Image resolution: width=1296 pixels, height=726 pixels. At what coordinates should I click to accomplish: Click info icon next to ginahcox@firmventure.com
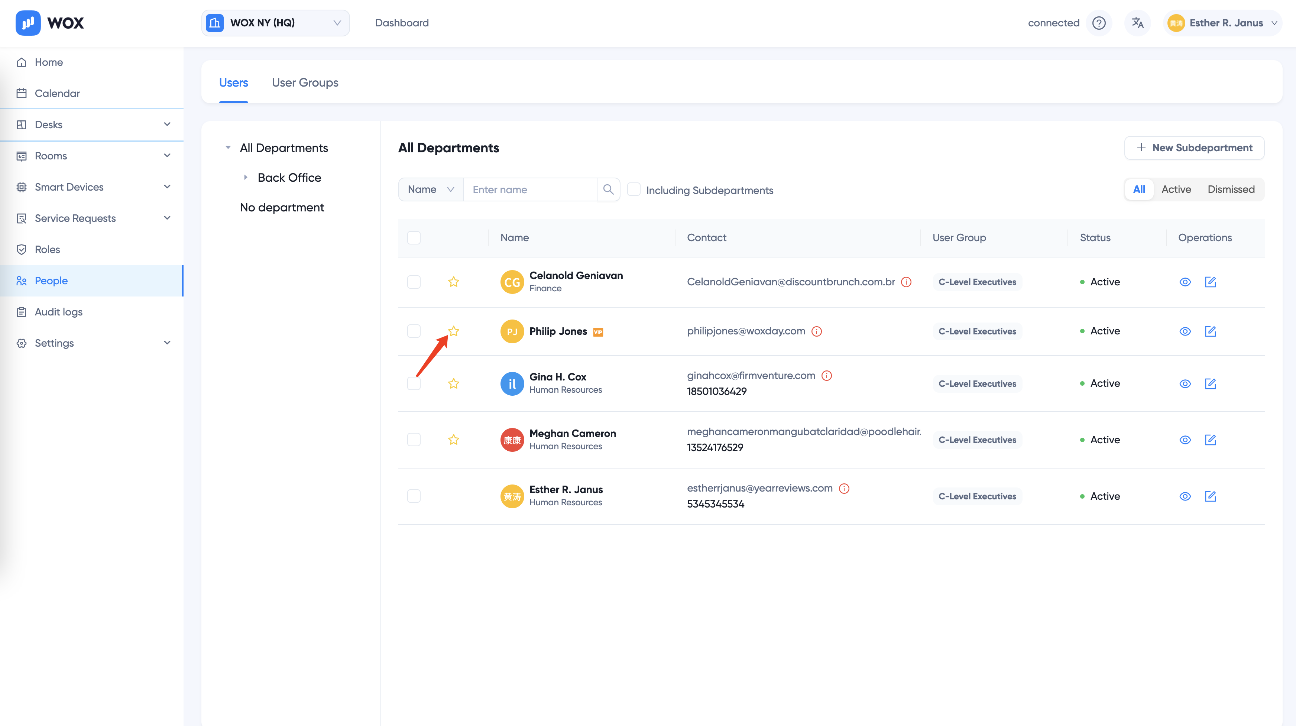tap(827, 375)
